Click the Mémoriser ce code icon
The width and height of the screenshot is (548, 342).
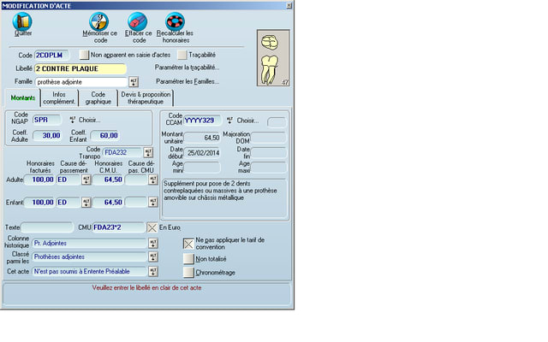click(x=99, y=21)
